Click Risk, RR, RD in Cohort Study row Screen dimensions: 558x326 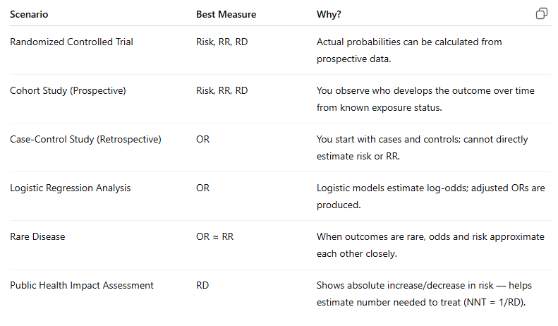tap(222, 91)
